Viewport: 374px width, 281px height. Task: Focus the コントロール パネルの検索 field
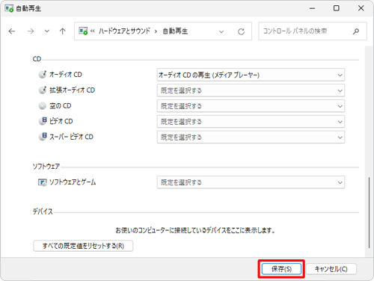tap(313, 31)
